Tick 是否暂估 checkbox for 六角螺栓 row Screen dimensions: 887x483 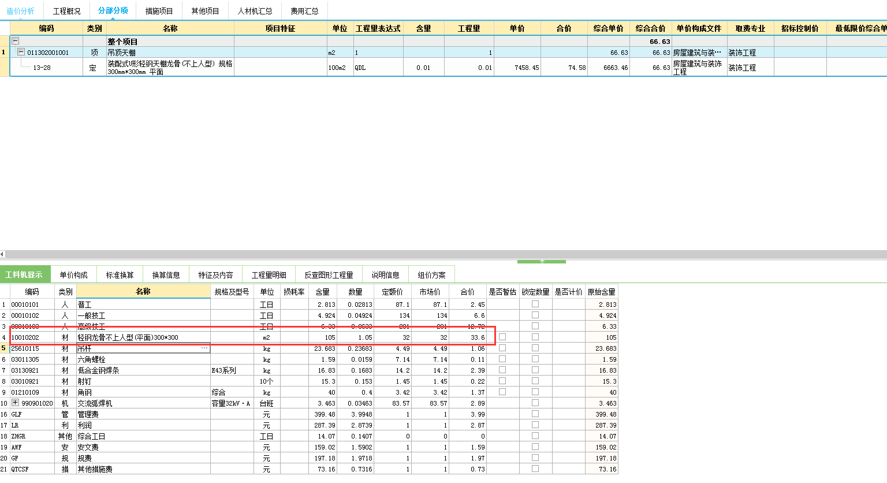point(502,359)
